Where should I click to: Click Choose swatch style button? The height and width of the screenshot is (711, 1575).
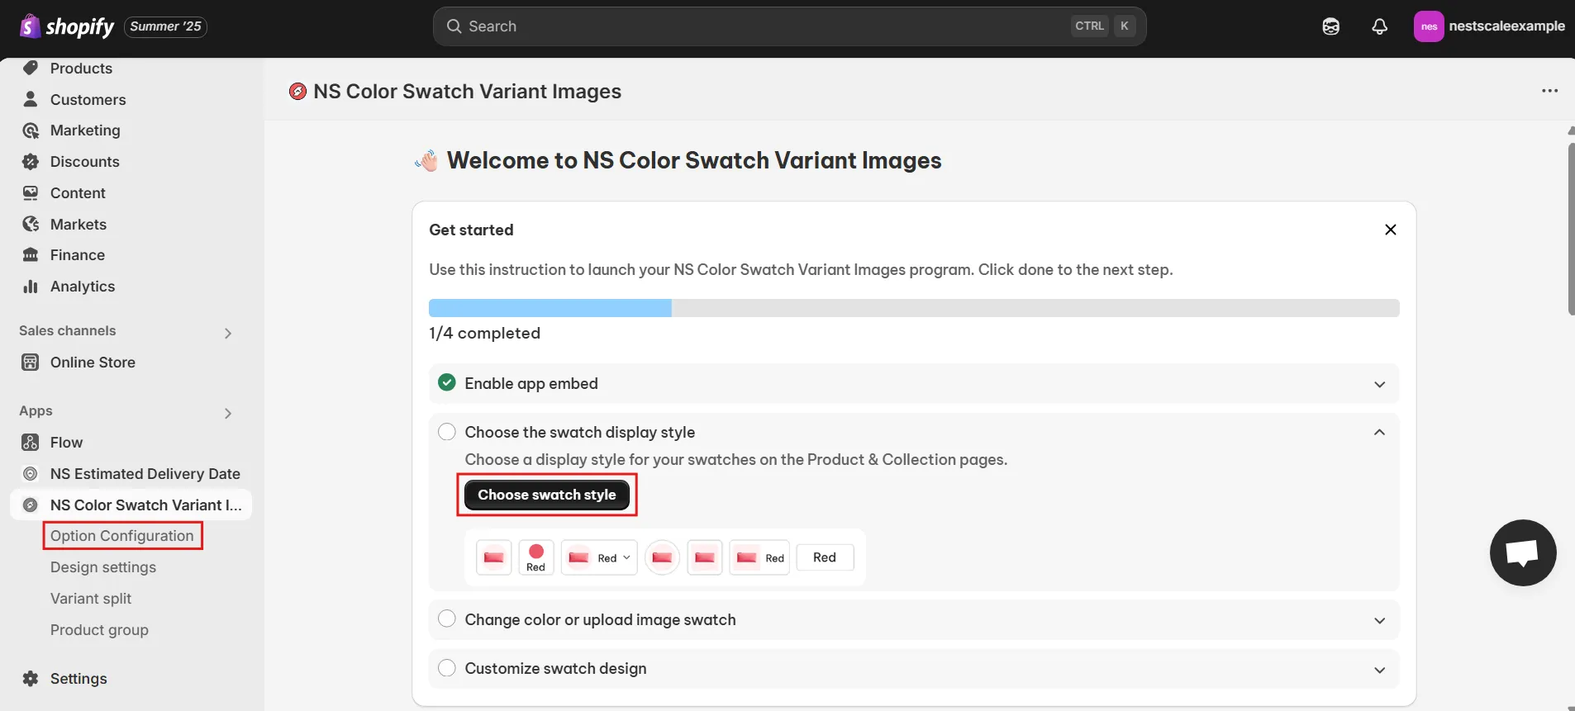547,495
